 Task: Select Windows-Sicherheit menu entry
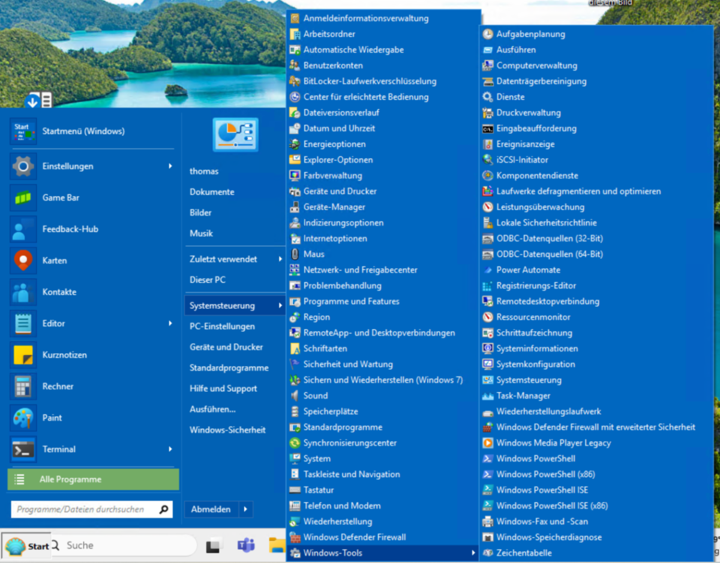(x=227, y=430)
